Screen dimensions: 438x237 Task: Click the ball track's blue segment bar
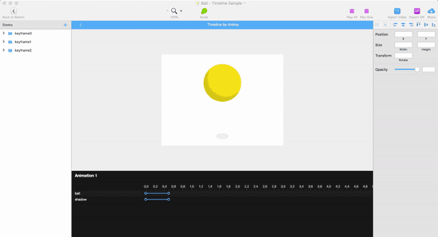pos(157,193)
